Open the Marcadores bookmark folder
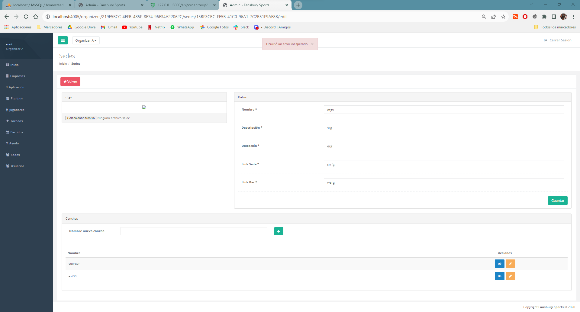 click(x=50, y=27)
